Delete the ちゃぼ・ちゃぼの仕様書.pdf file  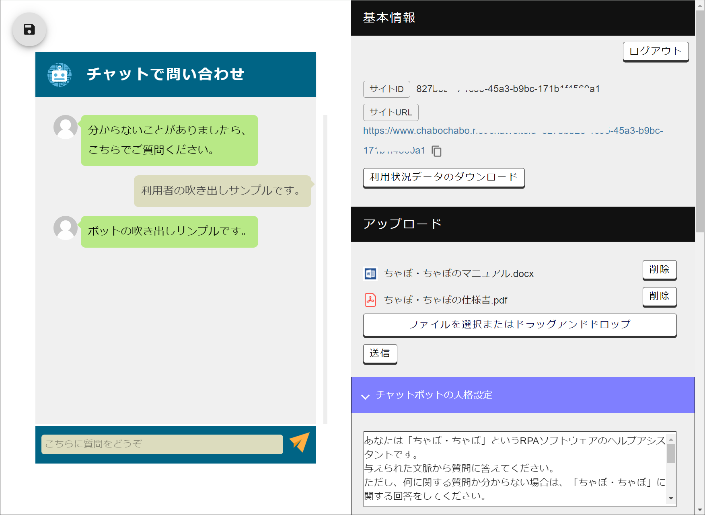[659, 296]
